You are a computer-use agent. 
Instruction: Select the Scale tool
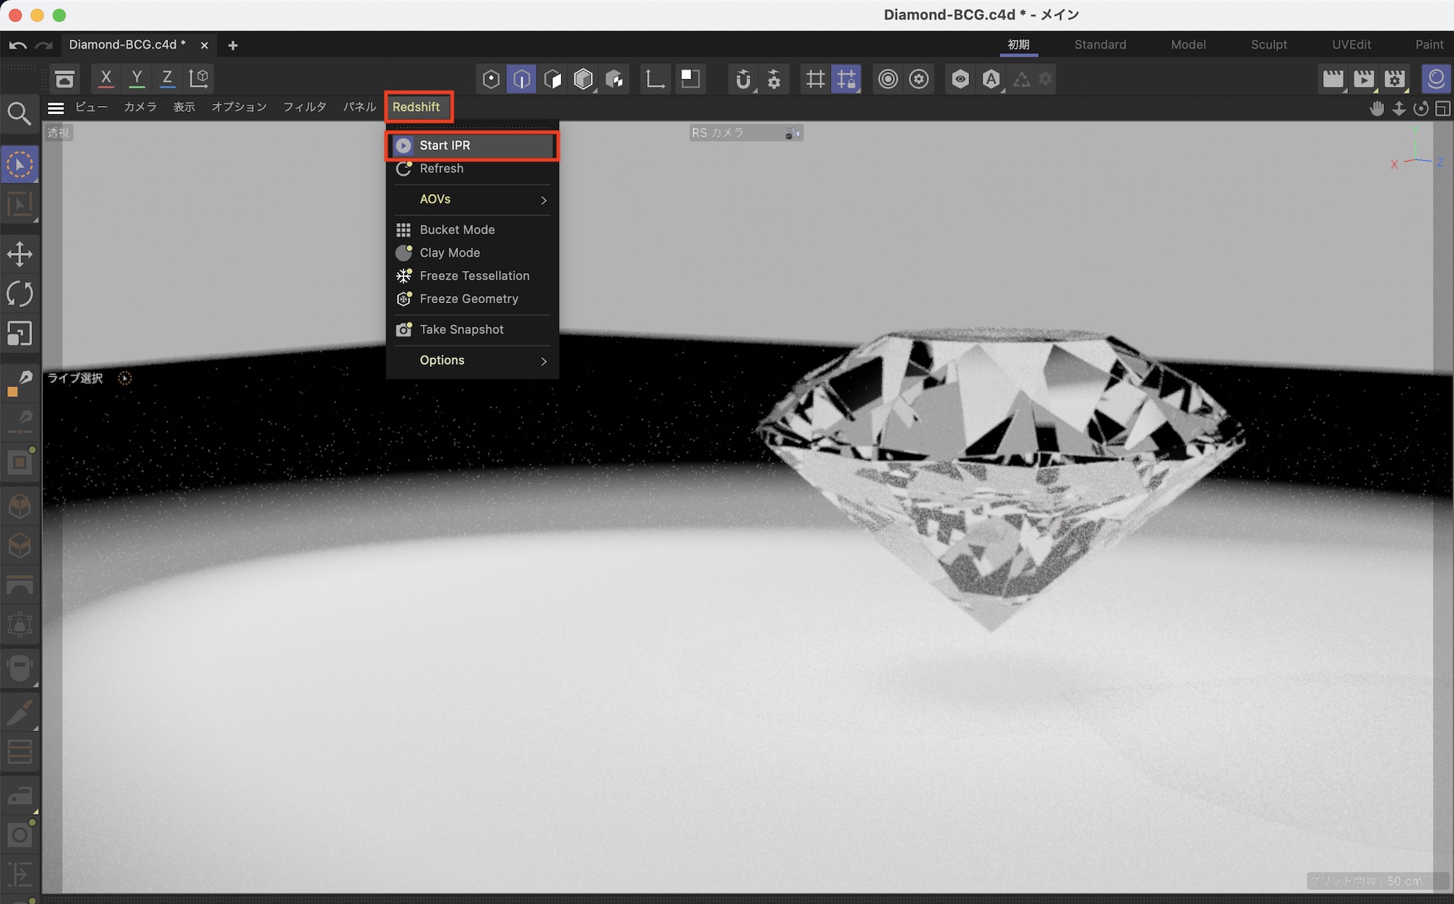point(20,334)
